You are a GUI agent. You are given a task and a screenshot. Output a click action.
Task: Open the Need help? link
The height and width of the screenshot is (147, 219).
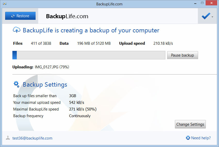[x=201, y=138]
